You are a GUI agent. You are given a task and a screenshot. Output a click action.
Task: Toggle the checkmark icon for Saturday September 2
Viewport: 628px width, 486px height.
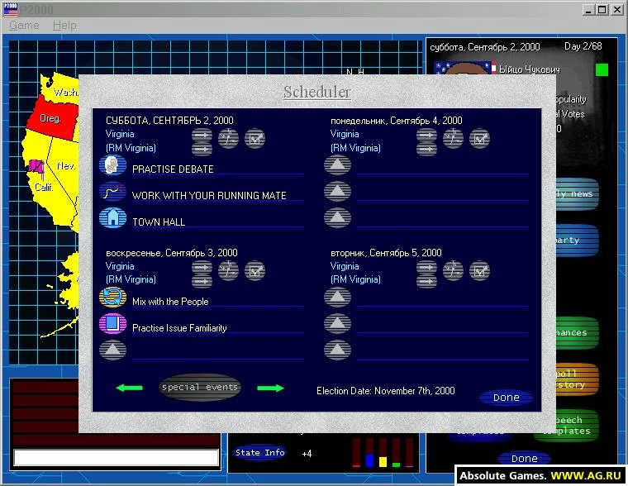pyautogui.click(x=255, y=139)
